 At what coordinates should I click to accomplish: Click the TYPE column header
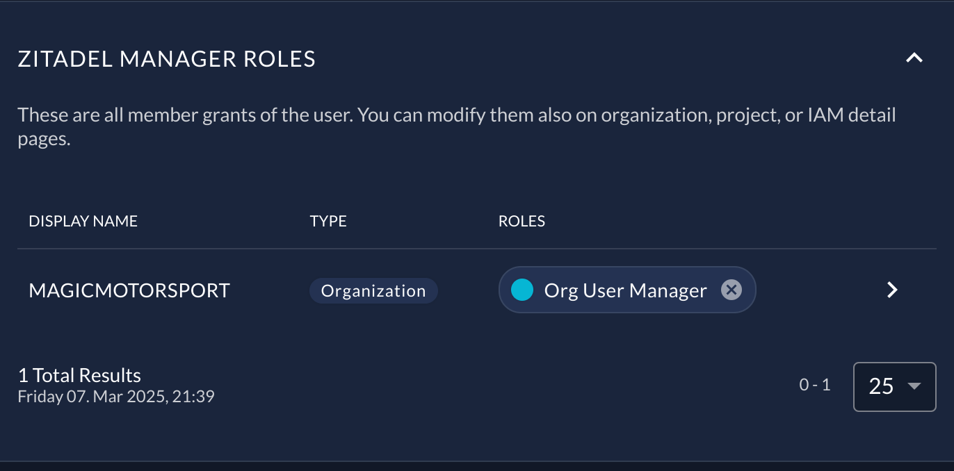click(x=328, y=221)
